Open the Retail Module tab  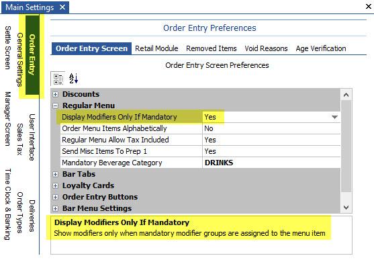[x=156, y=48]
